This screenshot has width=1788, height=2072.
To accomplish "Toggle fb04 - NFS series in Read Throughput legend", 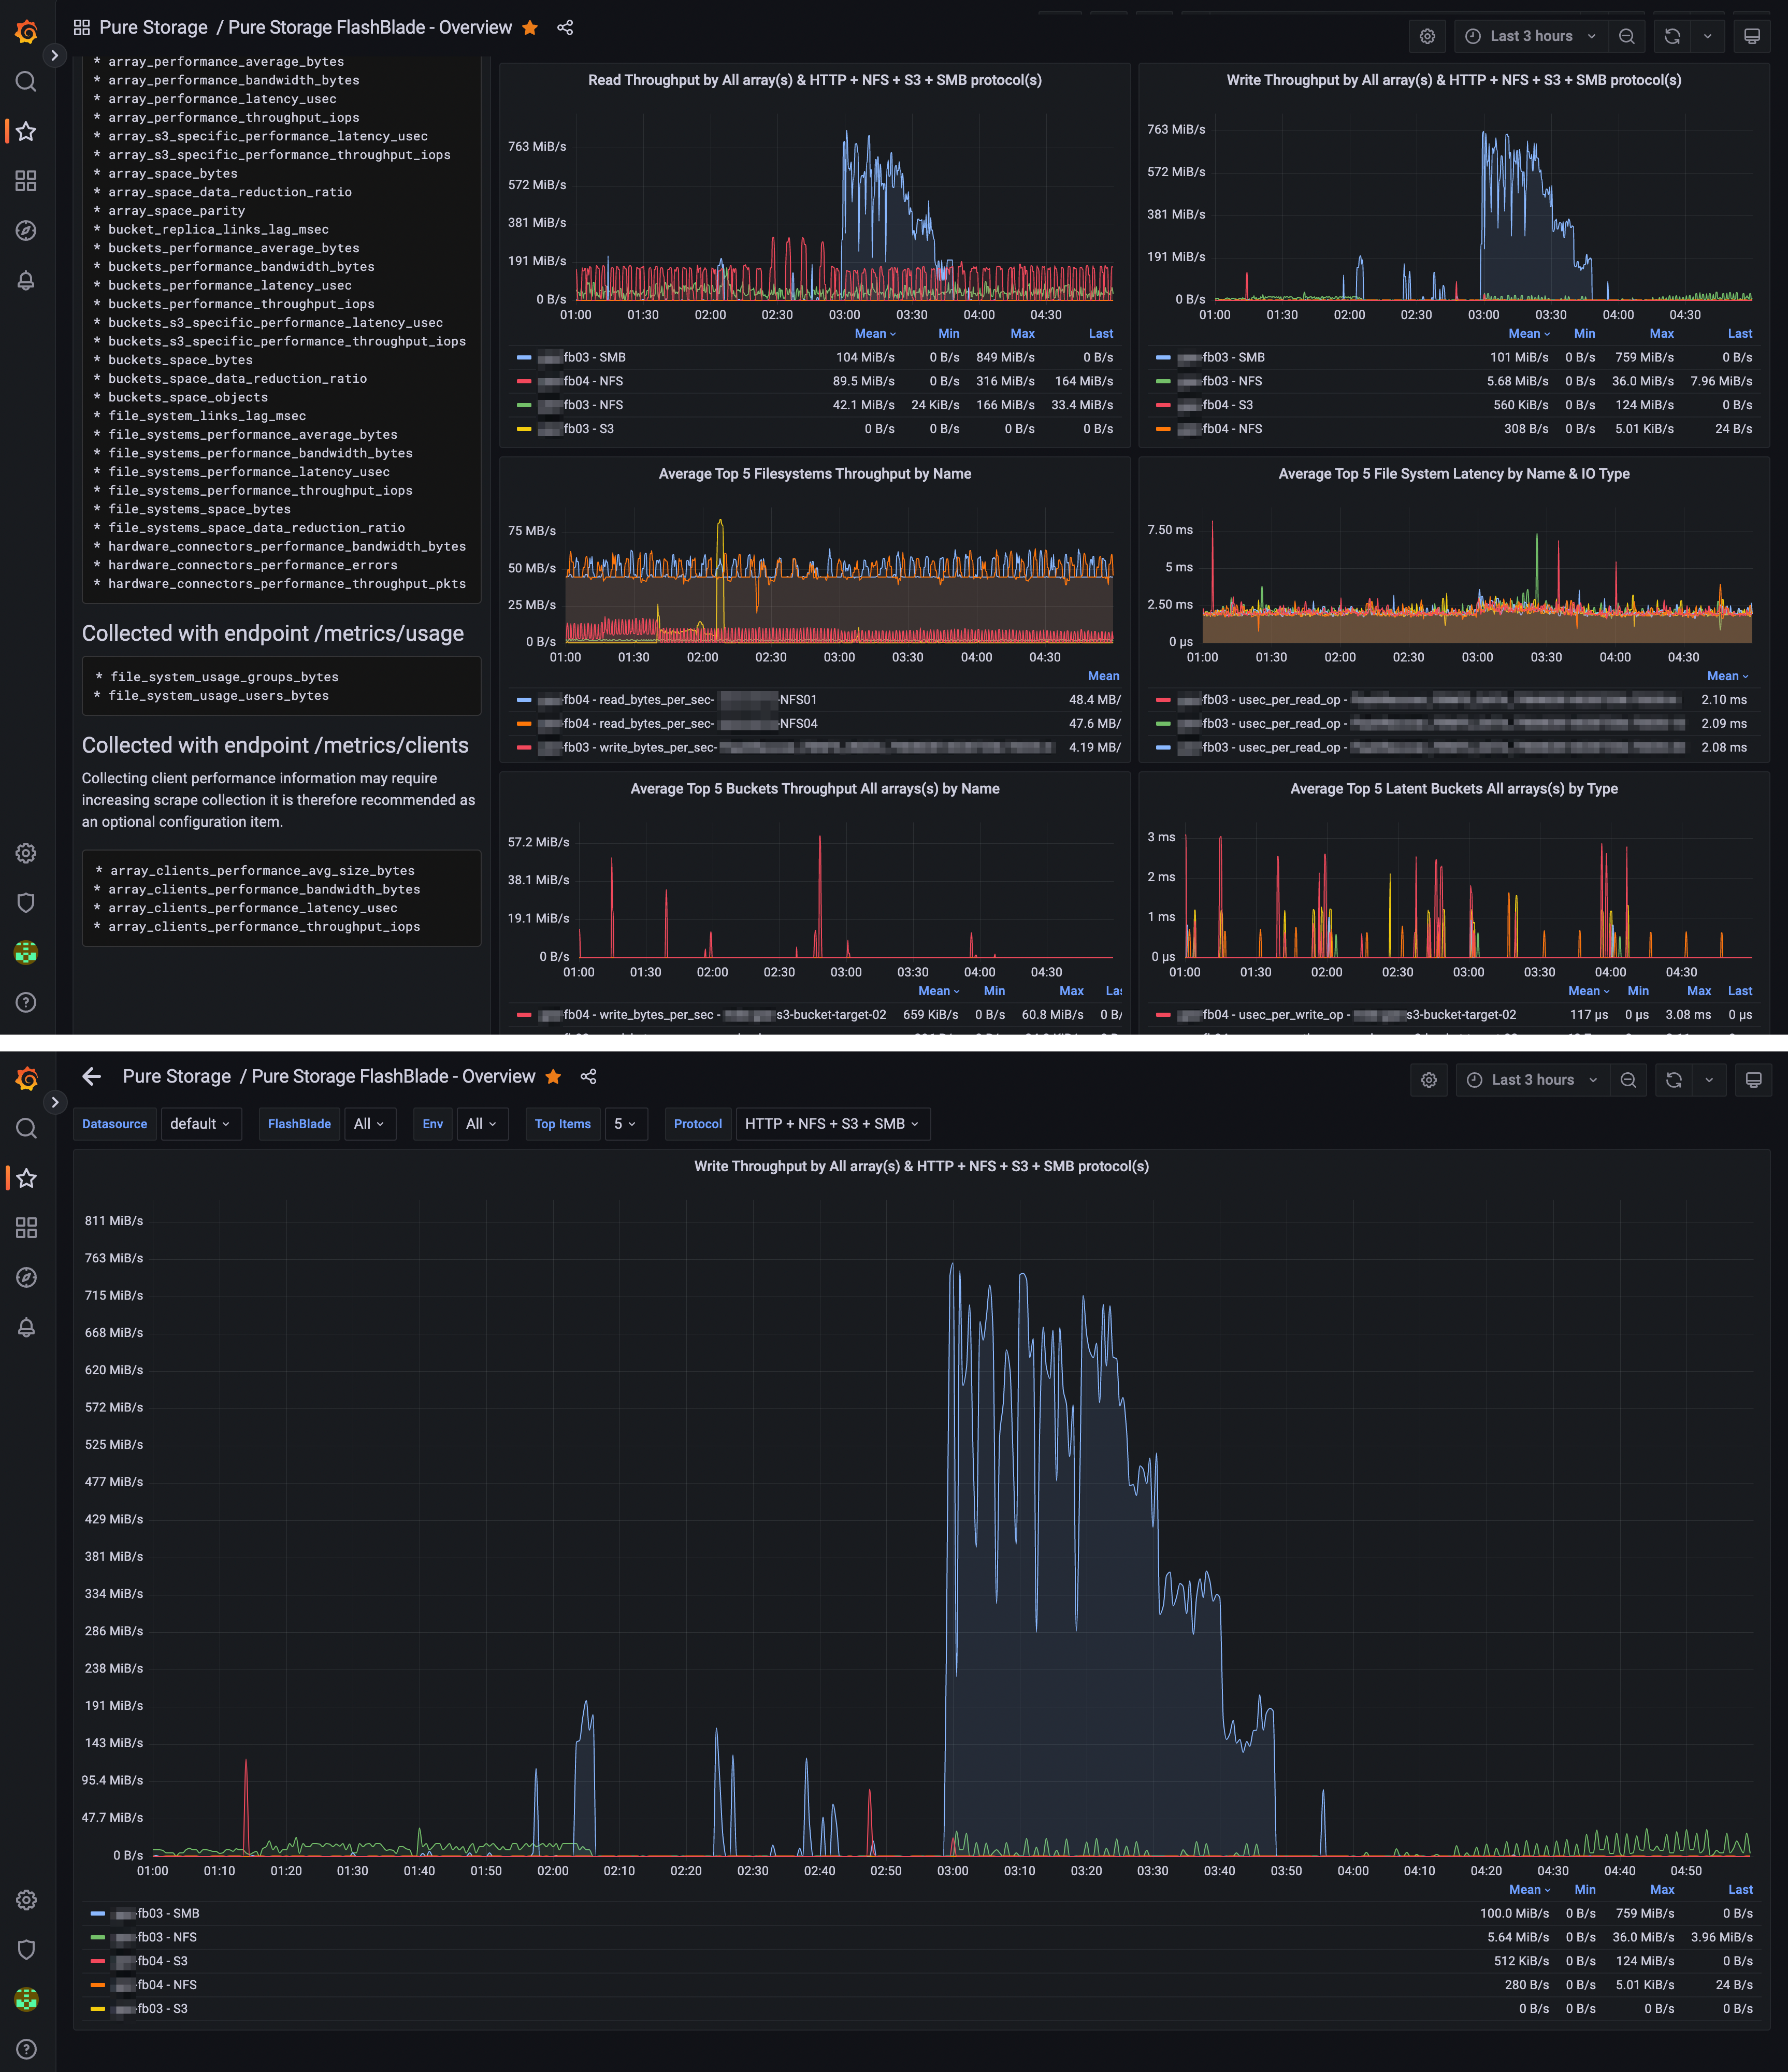I will (593, 381).
